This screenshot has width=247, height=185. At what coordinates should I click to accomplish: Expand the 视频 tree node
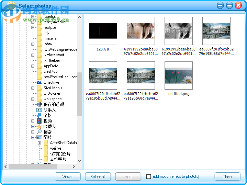coord(33,121)
